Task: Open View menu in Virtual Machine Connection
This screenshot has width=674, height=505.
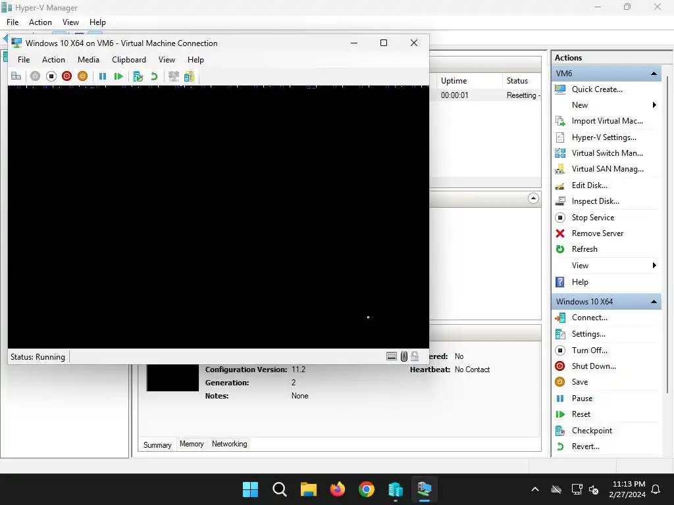Action: 167,60
